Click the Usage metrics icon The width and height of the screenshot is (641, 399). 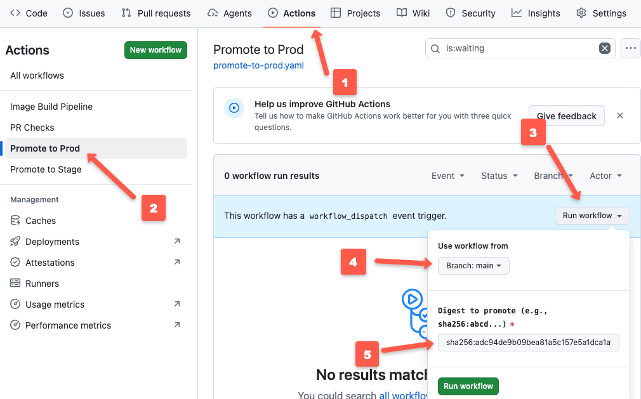(x=14, y=304)
